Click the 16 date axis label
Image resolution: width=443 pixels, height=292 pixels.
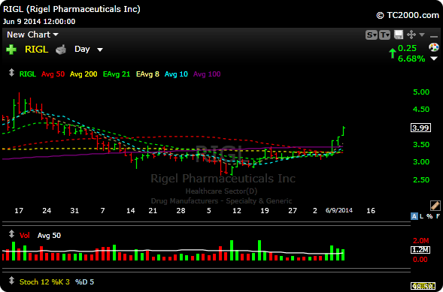pyautogui.click(x=371, y=210)
